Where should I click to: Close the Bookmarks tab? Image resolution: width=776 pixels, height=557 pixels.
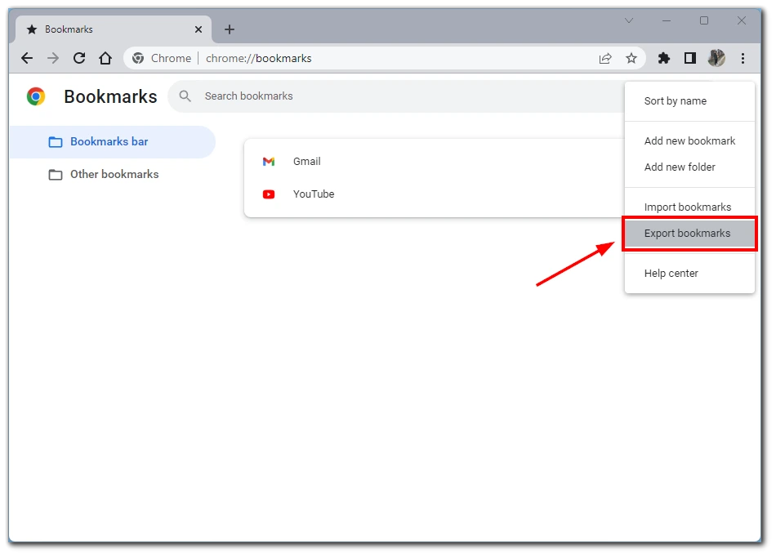click(x=198, y=29)
